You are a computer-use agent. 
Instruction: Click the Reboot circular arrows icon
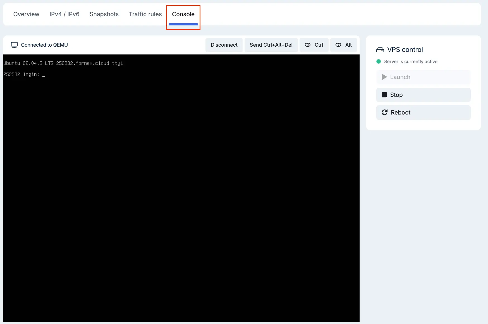coord(384,112)
